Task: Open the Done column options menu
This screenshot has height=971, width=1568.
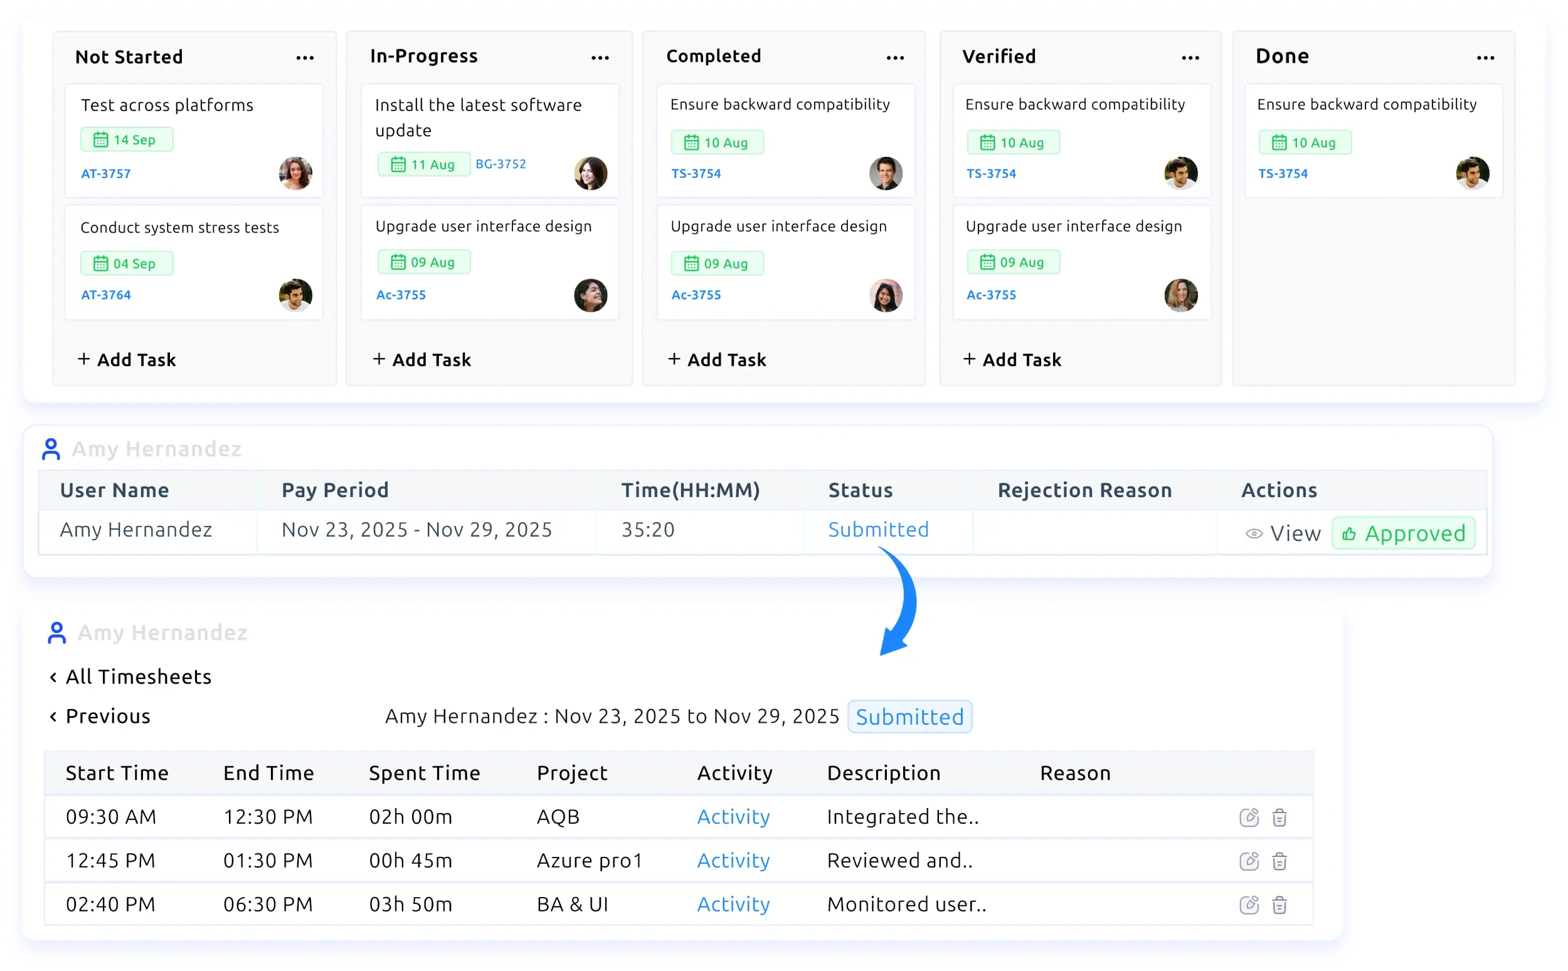Action: [x=1486, y=58]
